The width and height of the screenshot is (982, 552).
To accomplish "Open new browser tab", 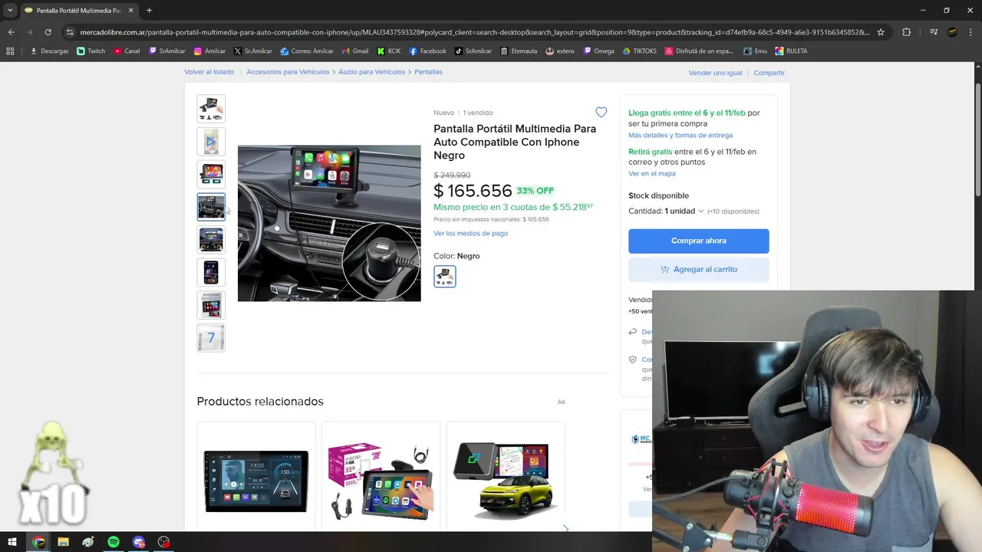I will (x=149, y=10).
